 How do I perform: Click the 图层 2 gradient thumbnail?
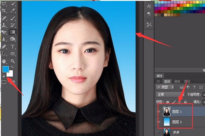pos(167,122)
